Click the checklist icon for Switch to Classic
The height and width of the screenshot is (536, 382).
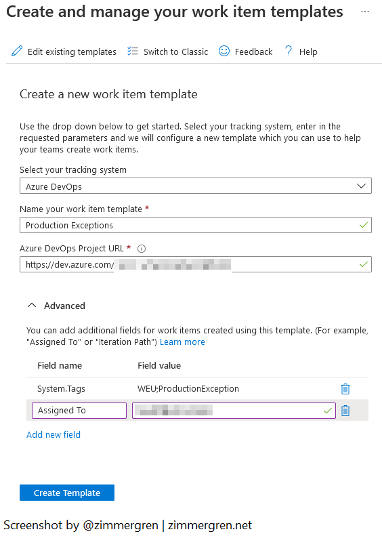tap(133, 51)
